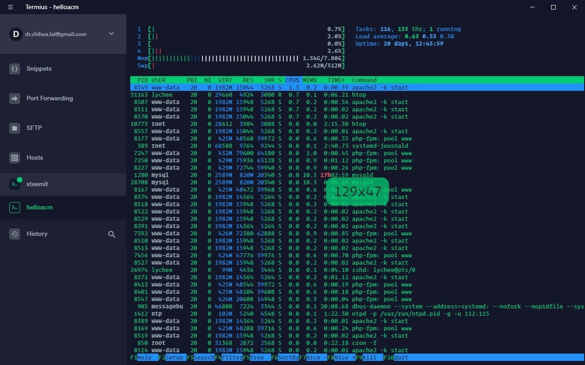
Task: Sort processes by CPU% column header
Action: (x=292, y=80)
